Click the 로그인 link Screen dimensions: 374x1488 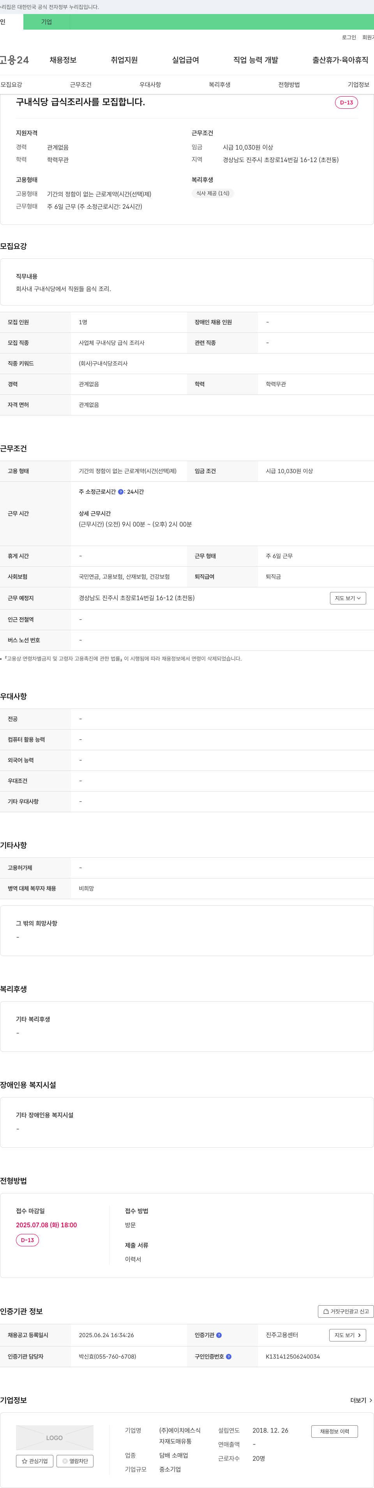(x=349, y=37)
